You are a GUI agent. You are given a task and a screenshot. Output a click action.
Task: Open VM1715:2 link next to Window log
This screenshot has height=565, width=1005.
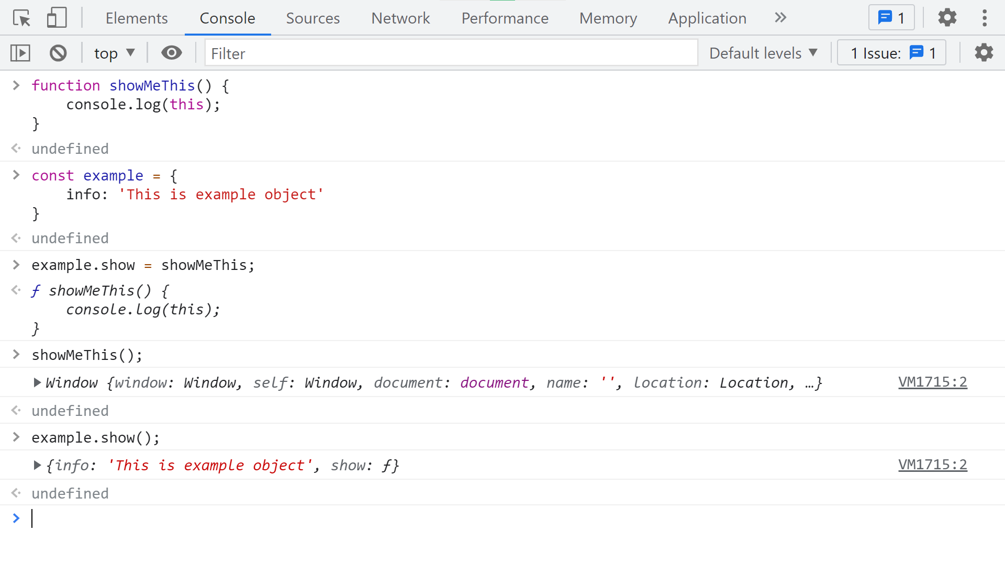(x=932, y=382)
